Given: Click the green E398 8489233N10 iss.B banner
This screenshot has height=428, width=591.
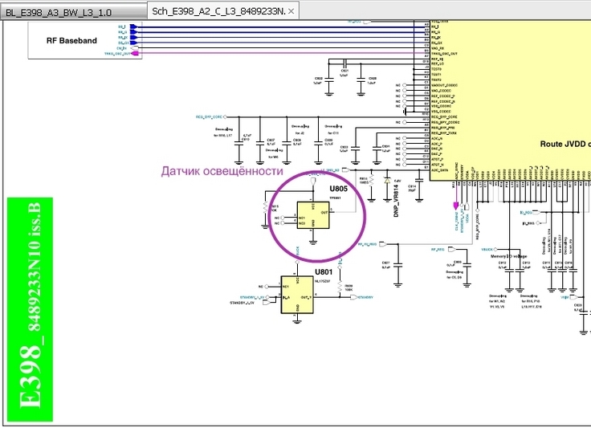Looking at the screenshot, I should pyautogui.click(x=31, y=309).
